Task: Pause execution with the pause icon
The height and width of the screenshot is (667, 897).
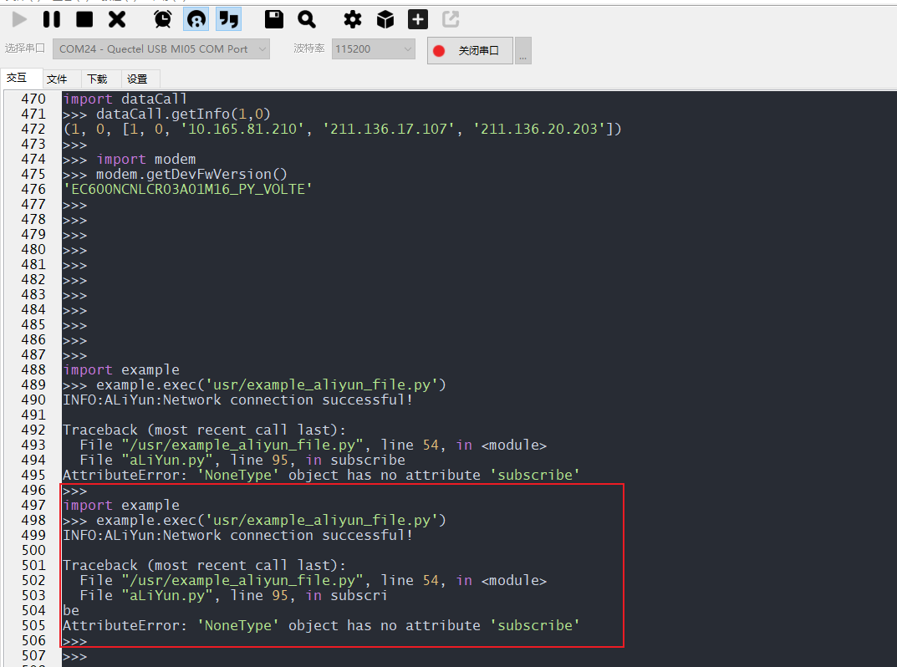Action: click(x=52, y=19)
